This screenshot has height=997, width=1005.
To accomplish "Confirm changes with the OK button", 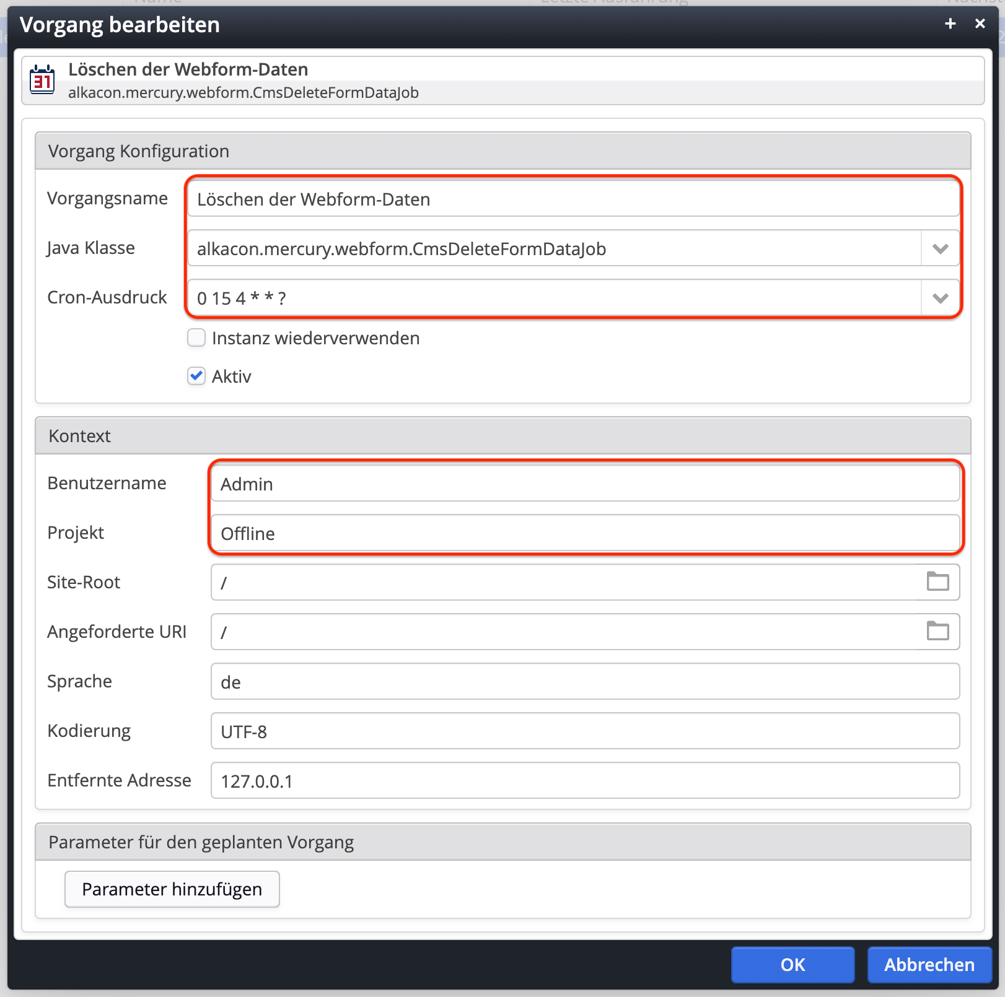I will pos(792,965).
